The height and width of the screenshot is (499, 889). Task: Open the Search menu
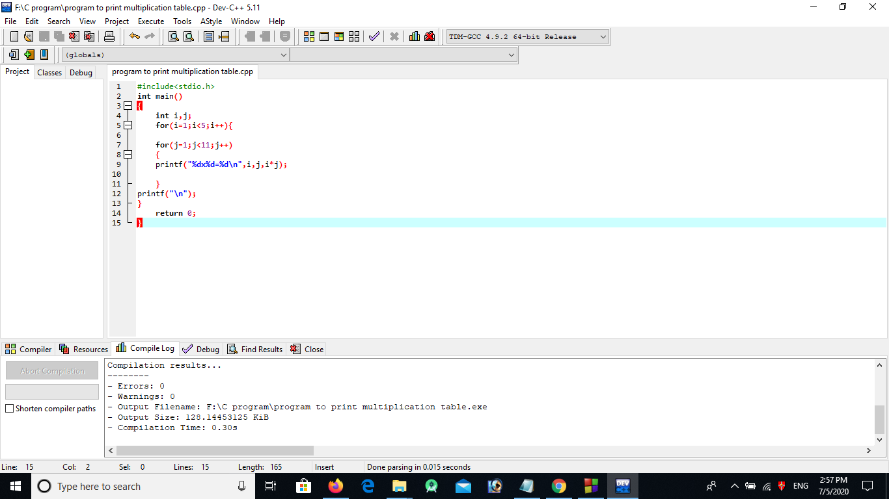[x=59, y=21]
